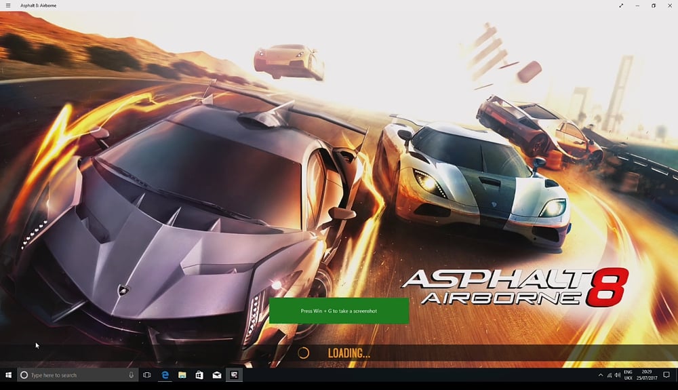
Task: Restore down the Asphalt 8 window
Action: point(654,5)
